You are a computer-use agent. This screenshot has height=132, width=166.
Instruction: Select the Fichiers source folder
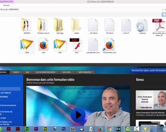tap(43, 26)
